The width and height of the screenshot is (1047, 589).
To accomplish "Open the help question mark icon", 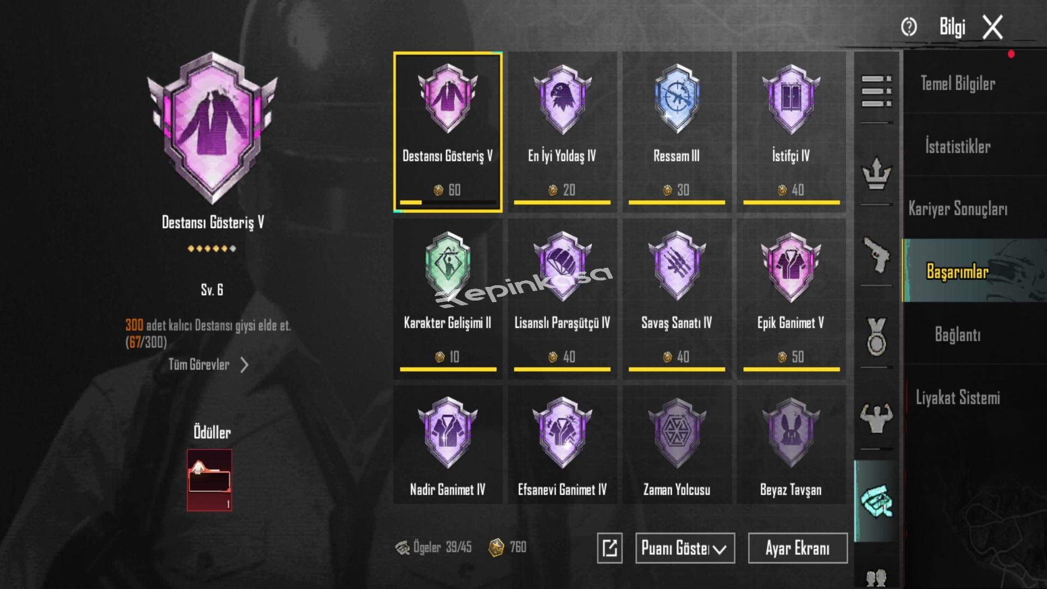I will (x=909, y=26).
